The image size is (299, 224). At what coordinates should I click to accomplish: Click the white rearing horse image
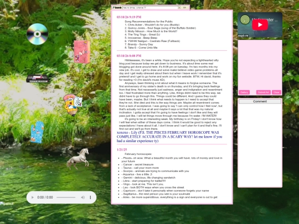tap(78, 159)
